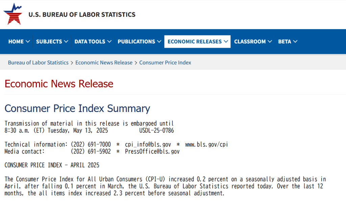Viewport: 346px width, 203px height.
Task: Expand the chevron next to HOME
Action: point(28,42)
